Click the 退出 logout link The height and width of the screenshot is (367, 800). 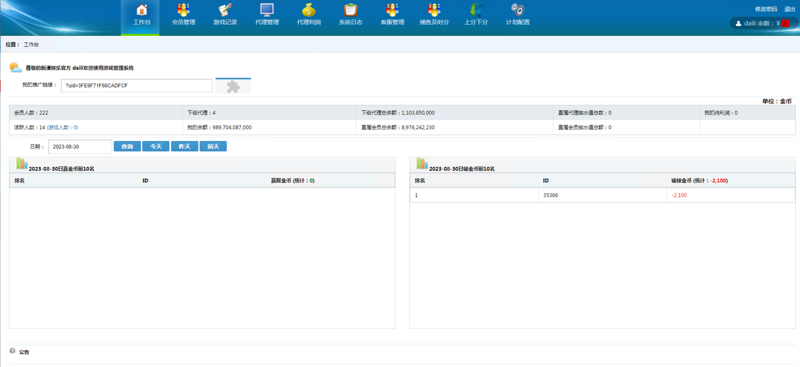pos(789,9)
